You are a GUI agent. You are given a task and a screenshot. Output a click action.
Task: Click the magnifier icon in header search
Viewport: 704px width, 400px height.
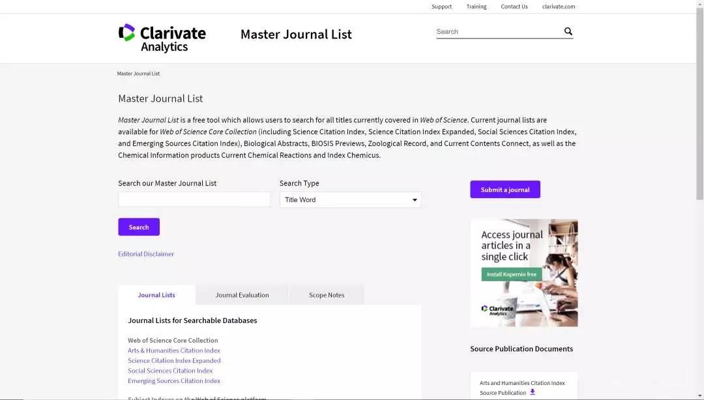[x=568, y=31]
